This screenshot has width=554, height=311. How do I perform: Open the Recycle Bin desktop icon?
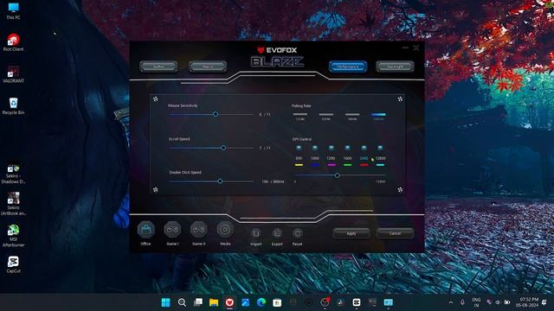pyautogui.click(x=14, y=105)
